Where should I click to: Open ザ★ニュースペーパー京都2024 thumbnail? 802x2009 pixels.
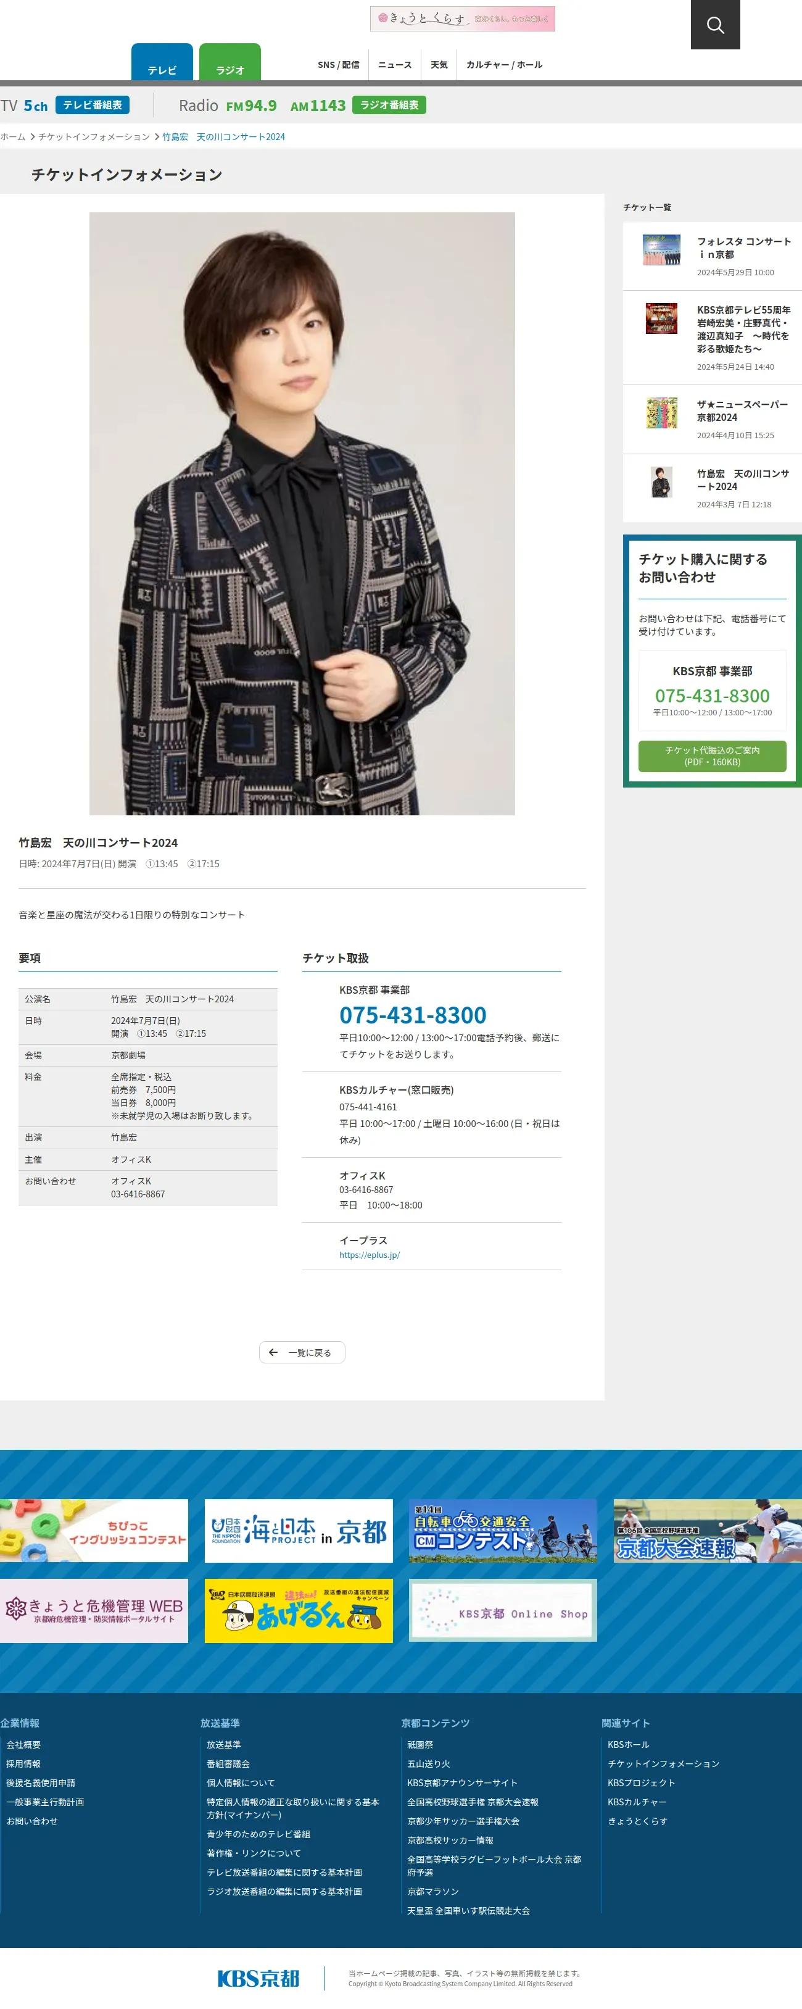click(x=661, y=412)
